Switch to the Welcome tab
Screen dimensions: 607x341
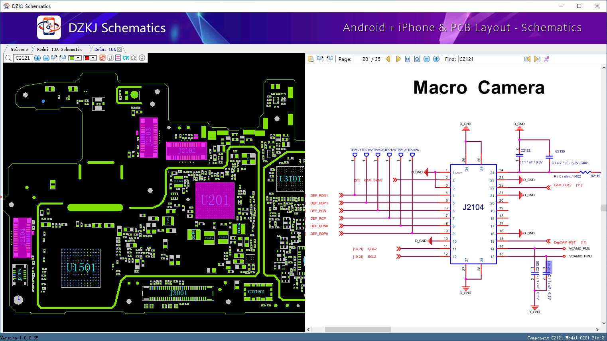click(x=19, y=49)
